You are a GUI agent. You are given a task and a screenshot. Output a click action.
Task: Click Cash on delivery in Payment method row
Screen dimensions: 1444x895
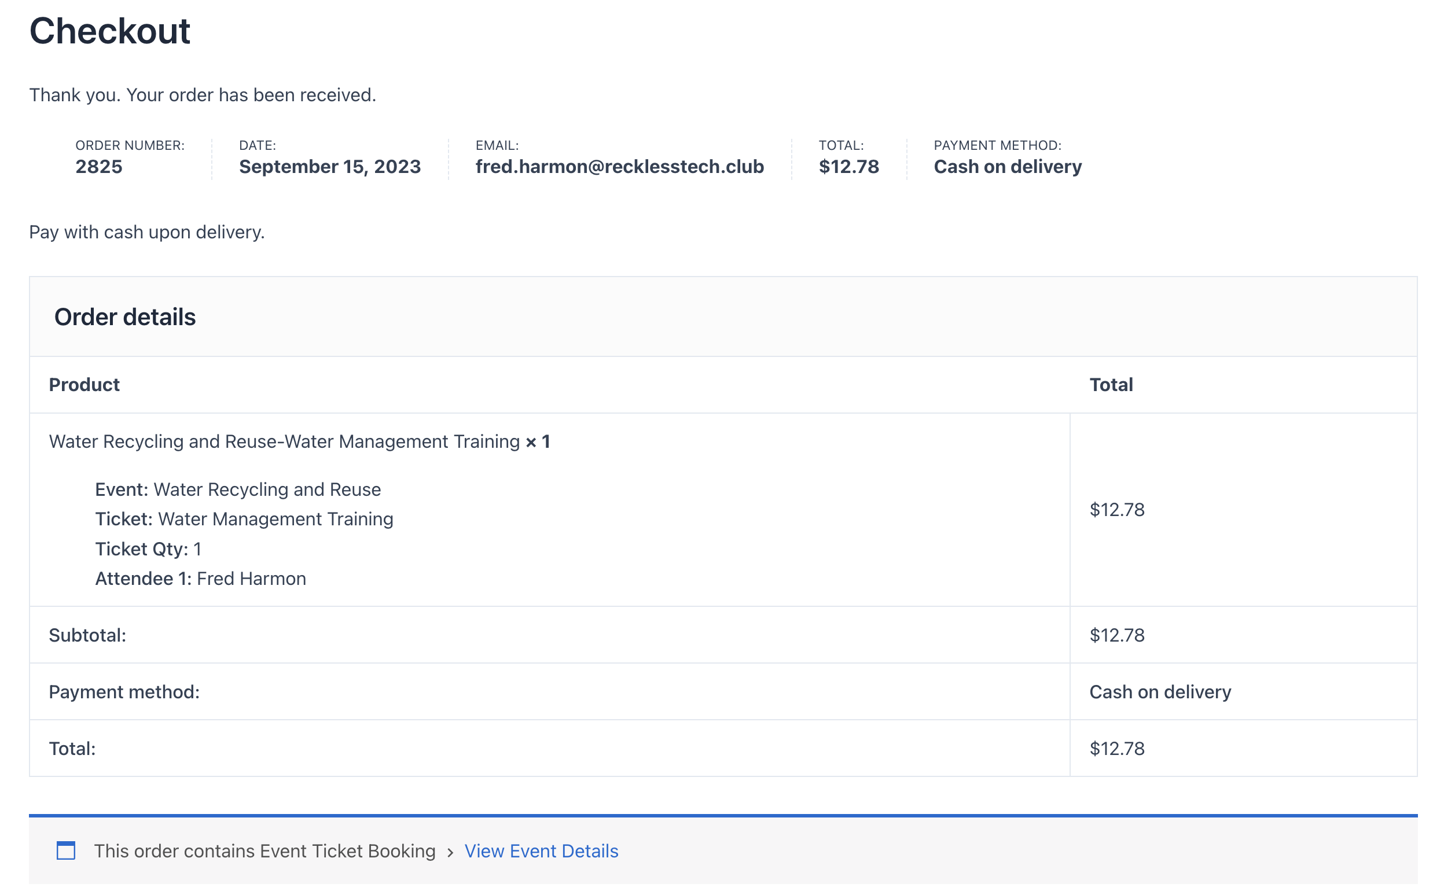click(x=1160, y=692)
